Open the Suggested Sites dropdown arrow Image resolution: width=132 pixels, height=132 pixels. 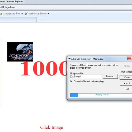(22, 13)
